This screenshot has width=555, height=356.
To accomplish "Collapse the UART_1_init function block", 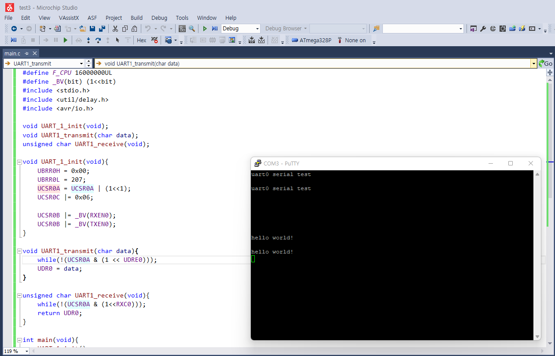I will click(x=19, y=162).
